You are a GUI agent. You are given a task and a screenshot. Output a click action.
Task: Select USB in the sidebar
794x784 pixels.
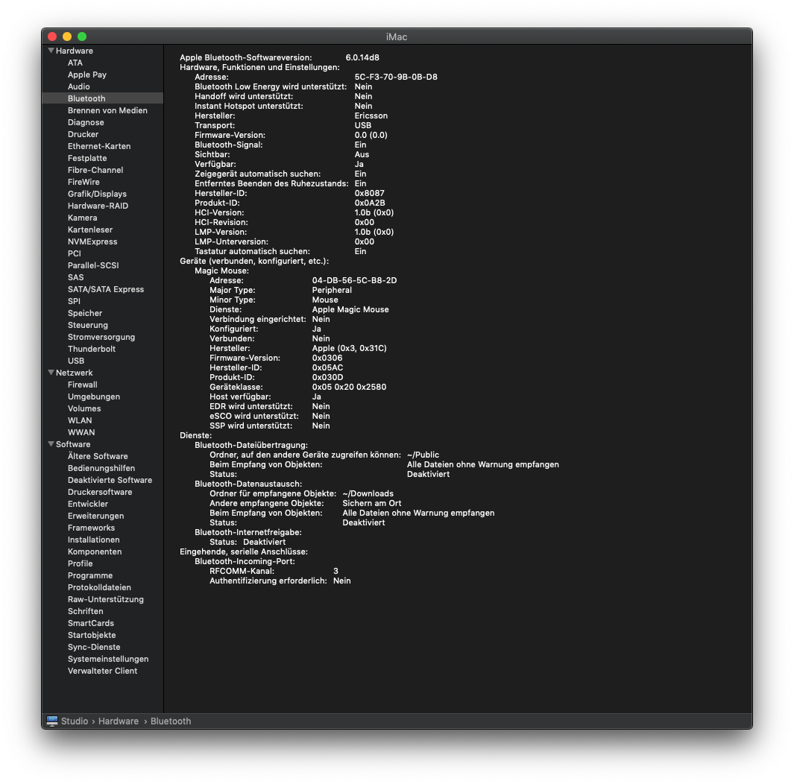76,361
